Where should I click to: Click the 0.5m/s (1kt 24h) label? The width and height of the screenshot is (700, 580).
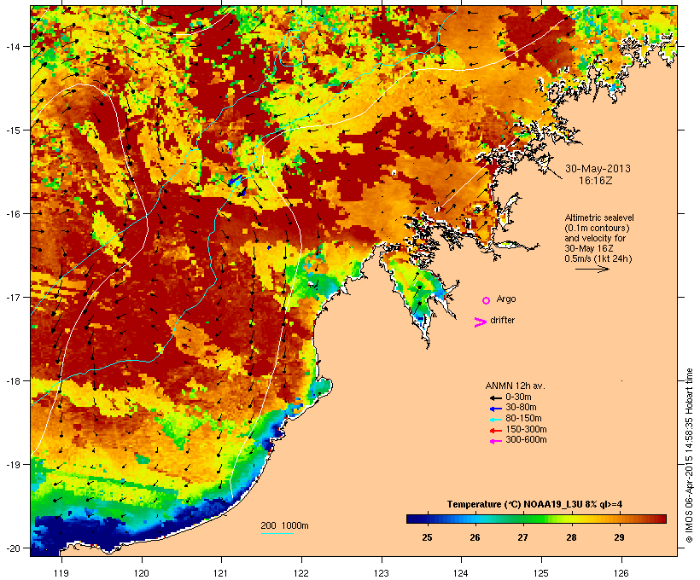click(598, 258)
